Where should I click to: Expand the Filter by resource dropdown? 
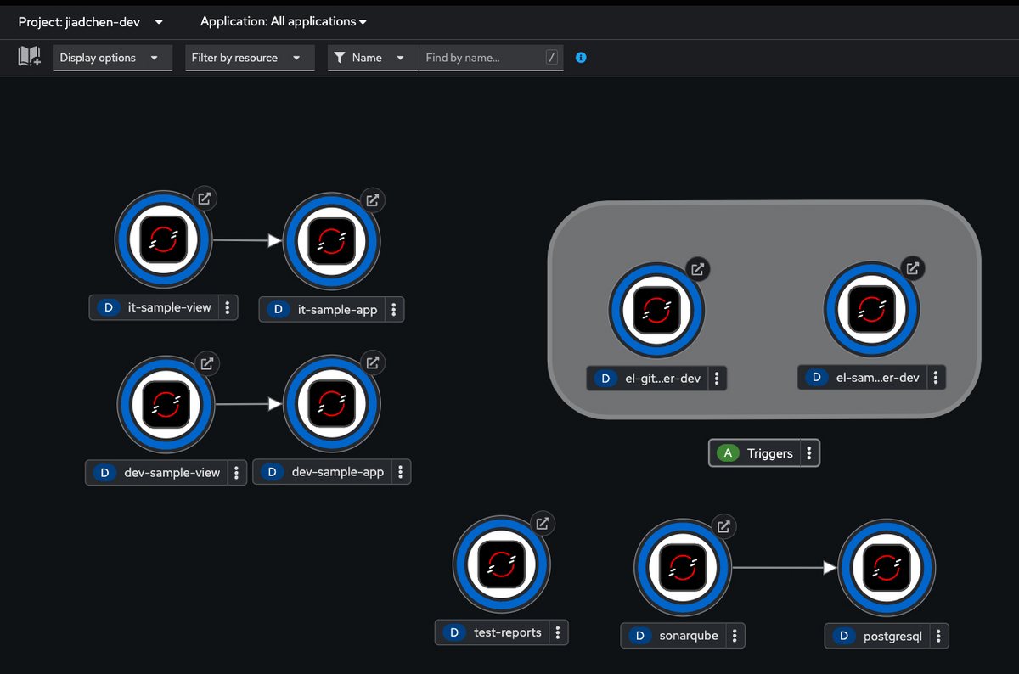pos(249,58)
